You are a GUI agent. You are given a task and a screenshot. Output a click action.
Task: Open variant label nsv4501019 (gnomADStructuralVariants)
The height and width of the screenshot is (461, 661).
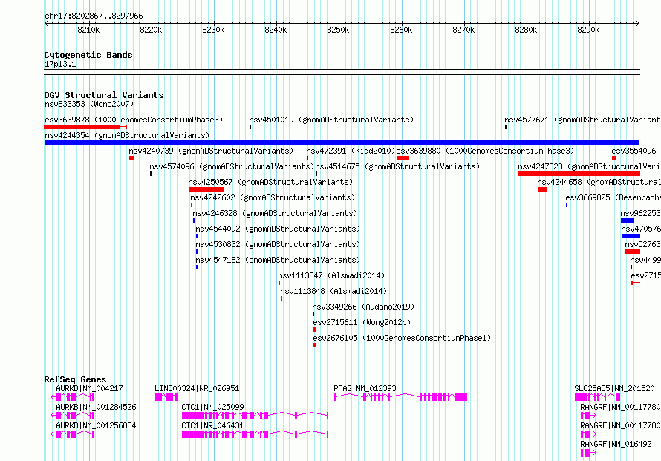click(x=331, y=120)
